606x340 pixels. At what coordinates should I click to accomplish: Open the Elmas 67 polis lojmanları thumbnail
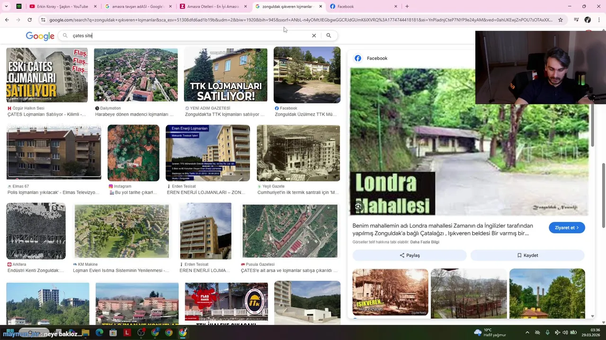coord(53,152)
